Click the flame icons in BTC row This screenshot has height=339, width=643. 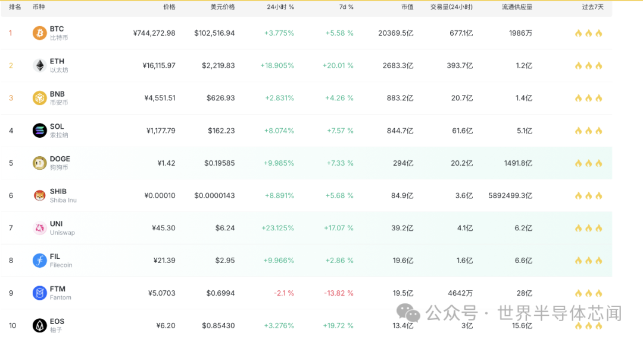coord(588,33)
